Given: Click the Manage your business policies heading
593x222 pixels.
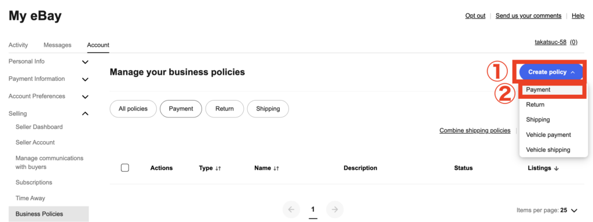Looking at the screenshot, I should (x=177, y=72).
